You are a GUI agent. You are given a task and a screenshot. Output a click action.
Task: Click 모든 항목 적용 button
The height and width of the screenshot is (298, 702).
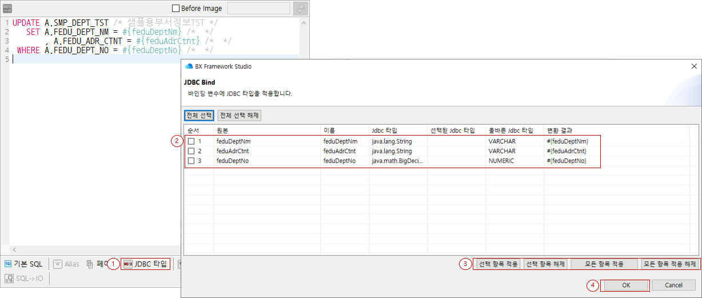[x=605, y=264]
